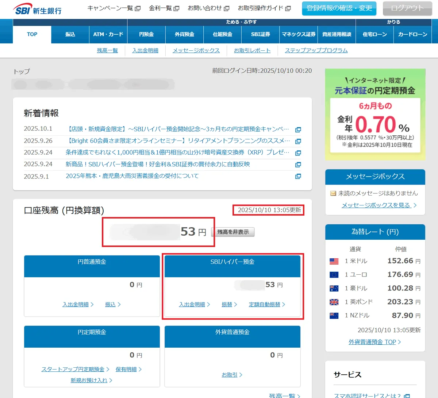This screenshot has width=438, height=398.
Task: Click 定額自動振替 under SBIハイパー預金
Action: point(264,304)
